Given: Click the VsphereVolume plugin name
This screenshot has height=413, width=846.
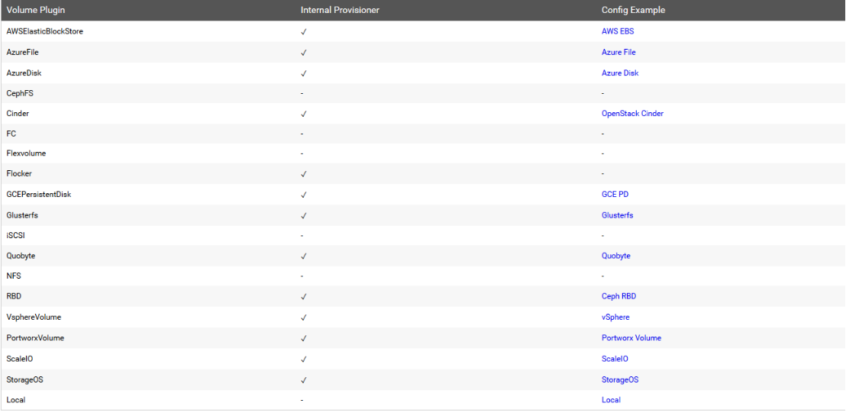Looking at the screenshot, I should [34, 317].
